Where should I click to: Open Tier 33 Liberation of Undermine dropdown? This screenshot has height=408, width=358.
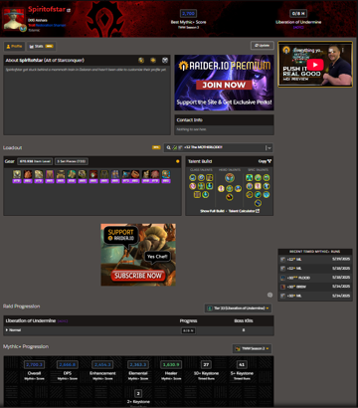[238, 308]
